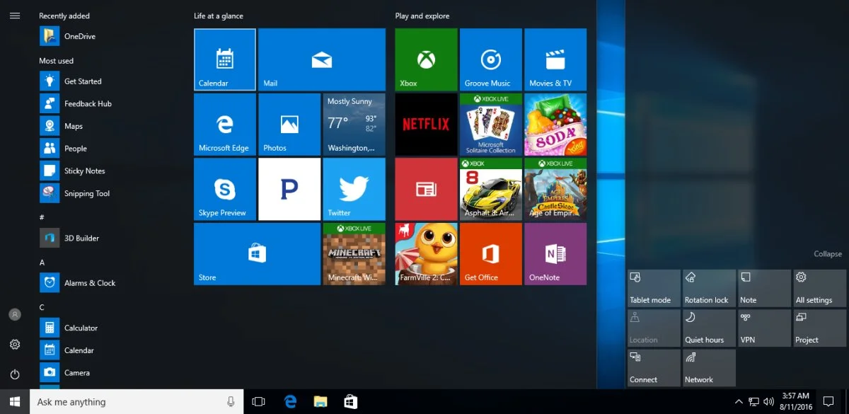
Task: Open All settings quick action
Action: point(819,288)
